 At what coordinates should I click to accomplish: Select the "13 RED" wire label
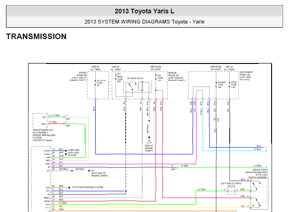point(53,122)
